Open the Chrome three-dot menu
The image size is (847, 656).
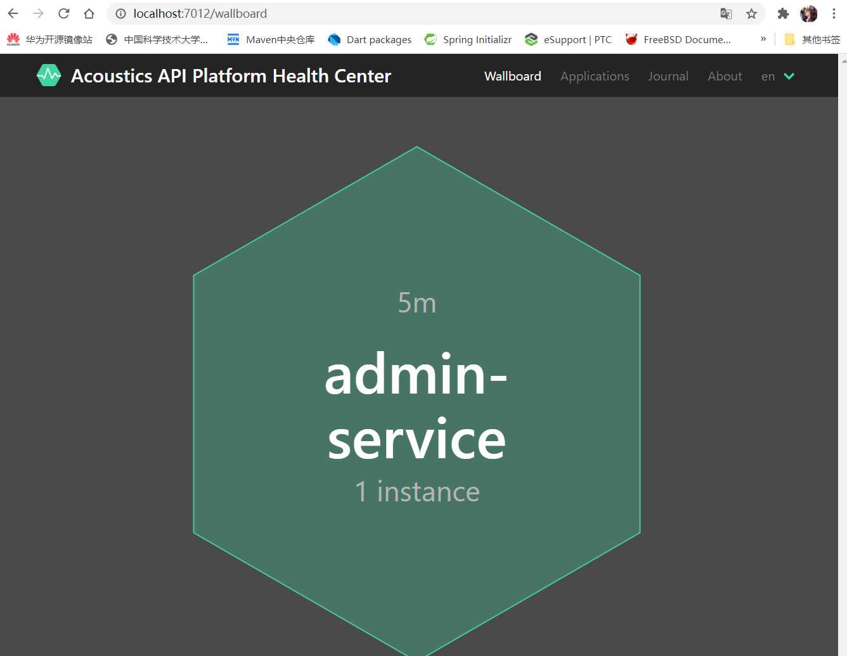pos(834,13)
